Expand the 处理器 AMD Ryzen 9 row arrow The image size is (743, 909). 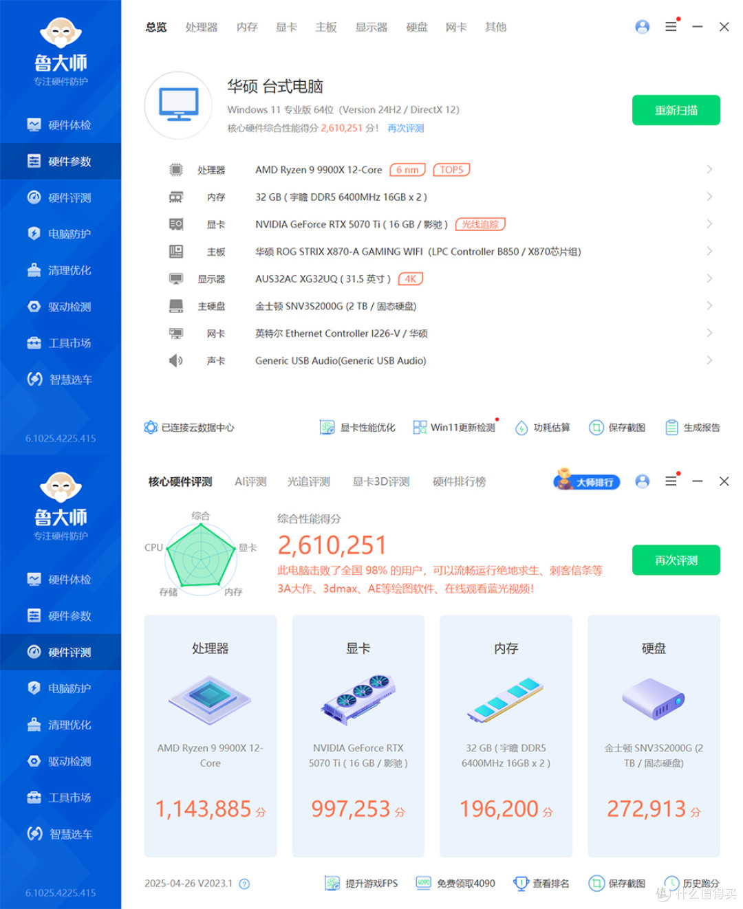tap(709, 169)
